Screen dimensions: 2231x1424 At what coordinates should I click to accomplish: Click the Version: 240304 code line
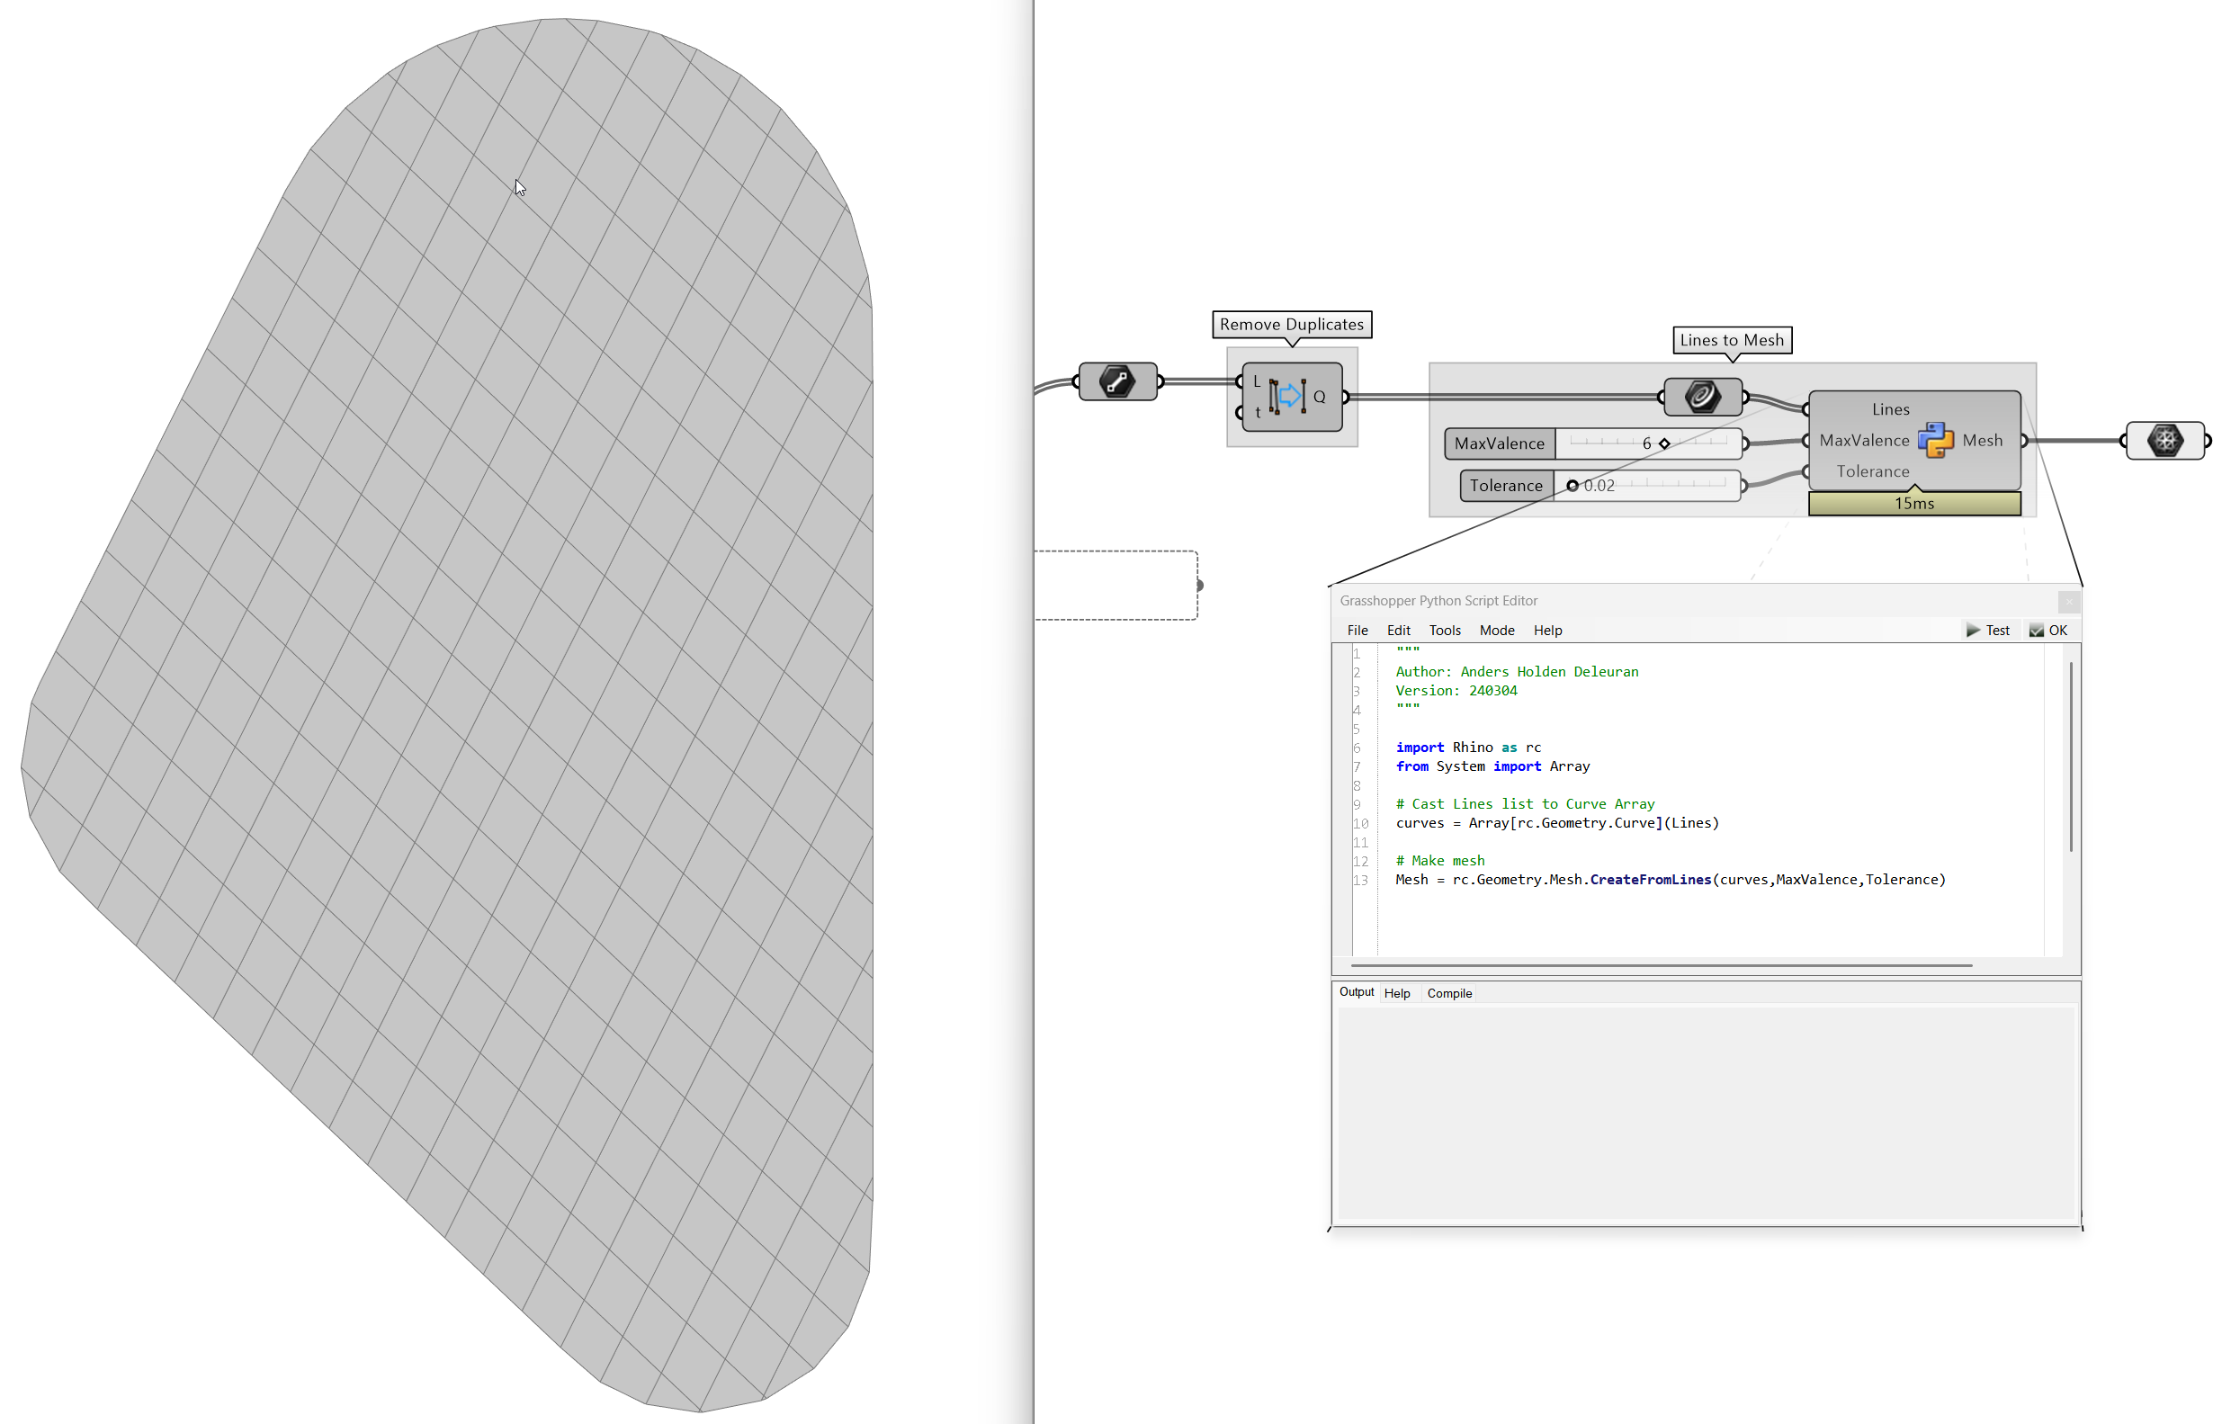coord(1456,691)
